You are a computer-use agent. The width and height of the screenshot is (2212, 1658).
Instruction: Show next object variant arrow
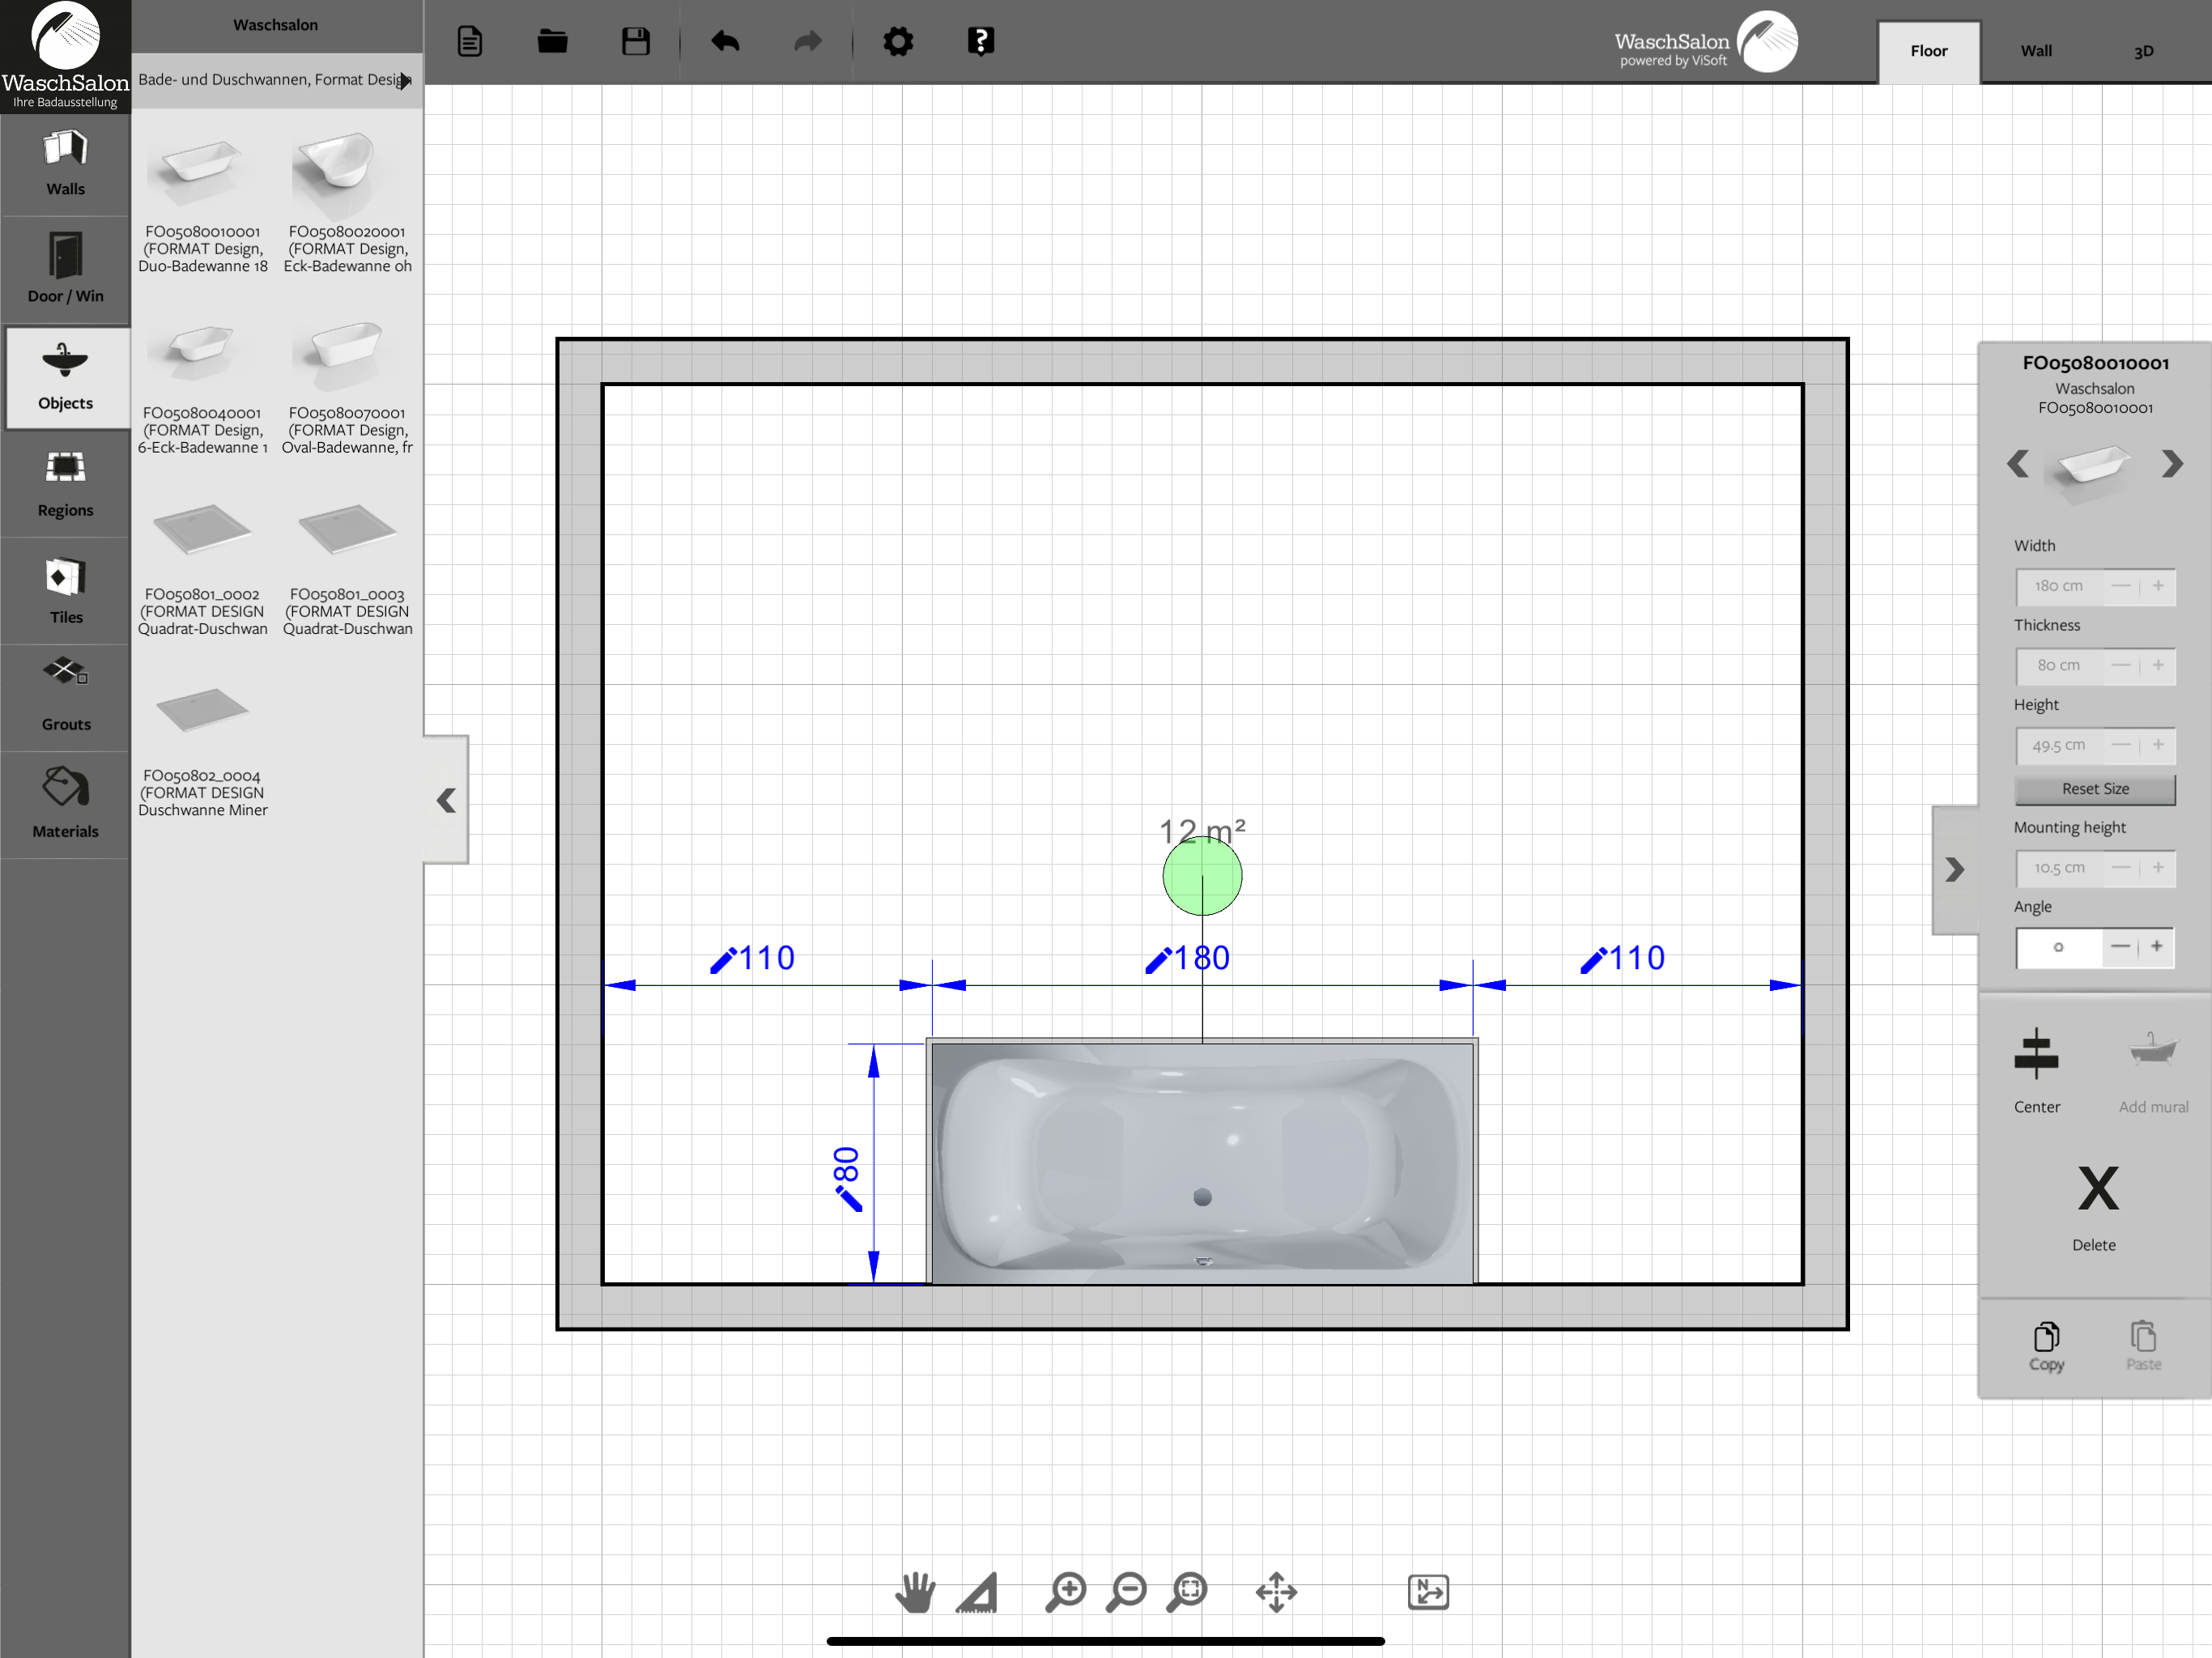(x=2171, y=464)
